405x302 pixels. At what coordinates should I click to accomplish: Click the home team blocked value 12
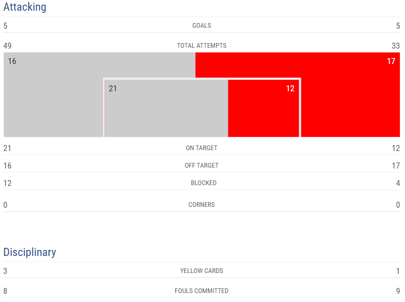(x=7, y=183)
